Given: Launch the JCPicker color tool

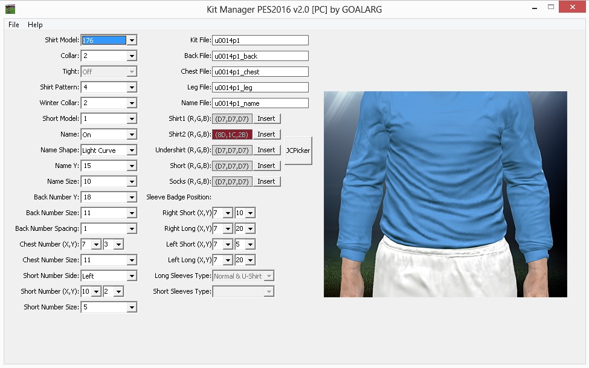Looking at the screenshot, I should pyautogui.click(x=297, y=150).
